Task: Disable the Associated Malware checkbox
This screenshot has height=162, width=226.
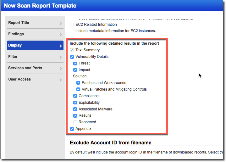Action: tap(75, 109)
